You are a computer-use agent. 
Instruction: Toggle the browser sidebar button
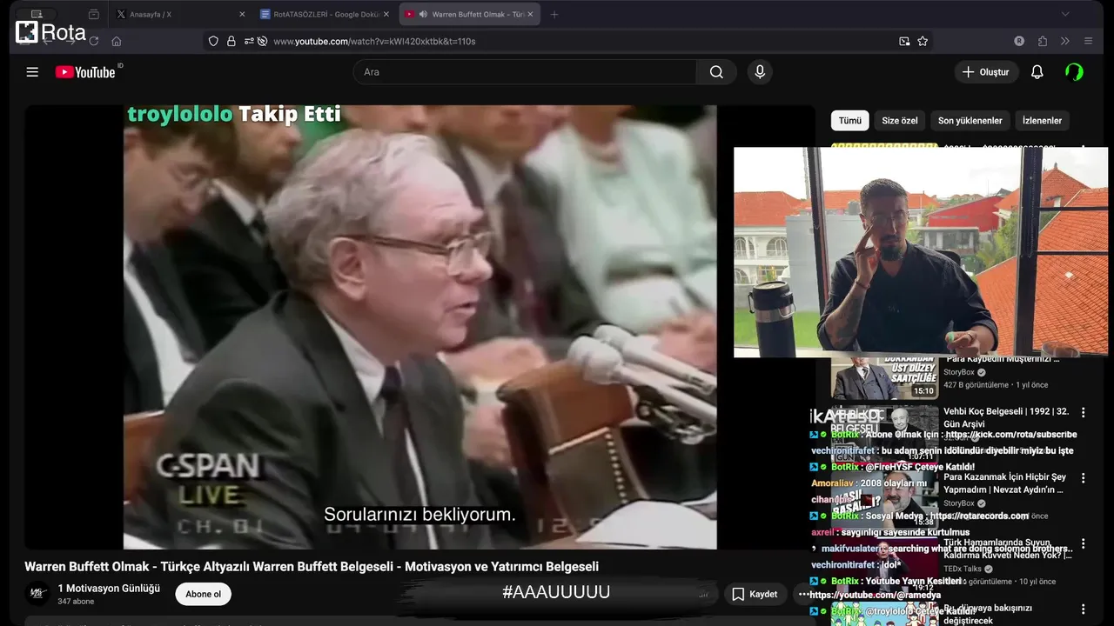(36, 14)
